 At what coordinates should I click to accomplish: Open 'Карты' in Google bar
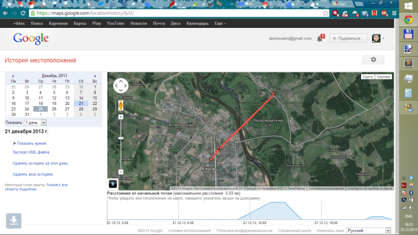pyautogui.click(x=80, y=23)
